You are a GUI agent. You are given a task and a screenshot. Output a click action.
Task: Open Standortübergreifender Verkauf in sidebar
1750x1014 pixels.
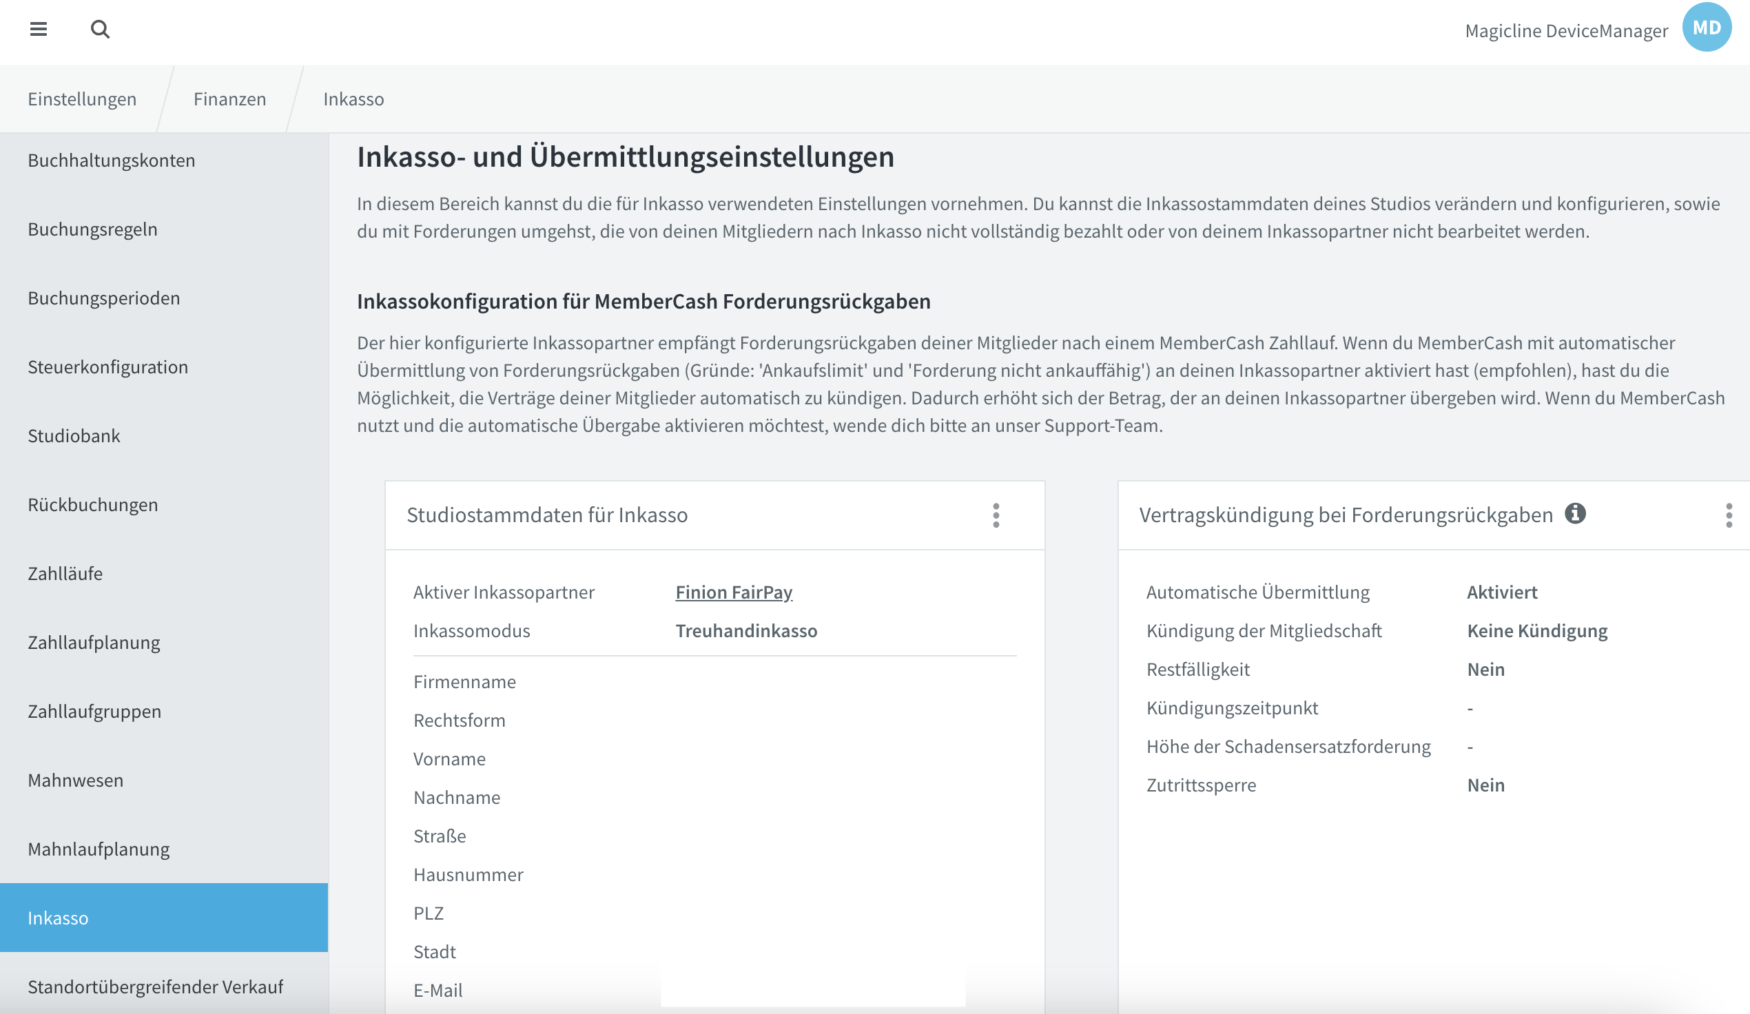pos(164,986)
